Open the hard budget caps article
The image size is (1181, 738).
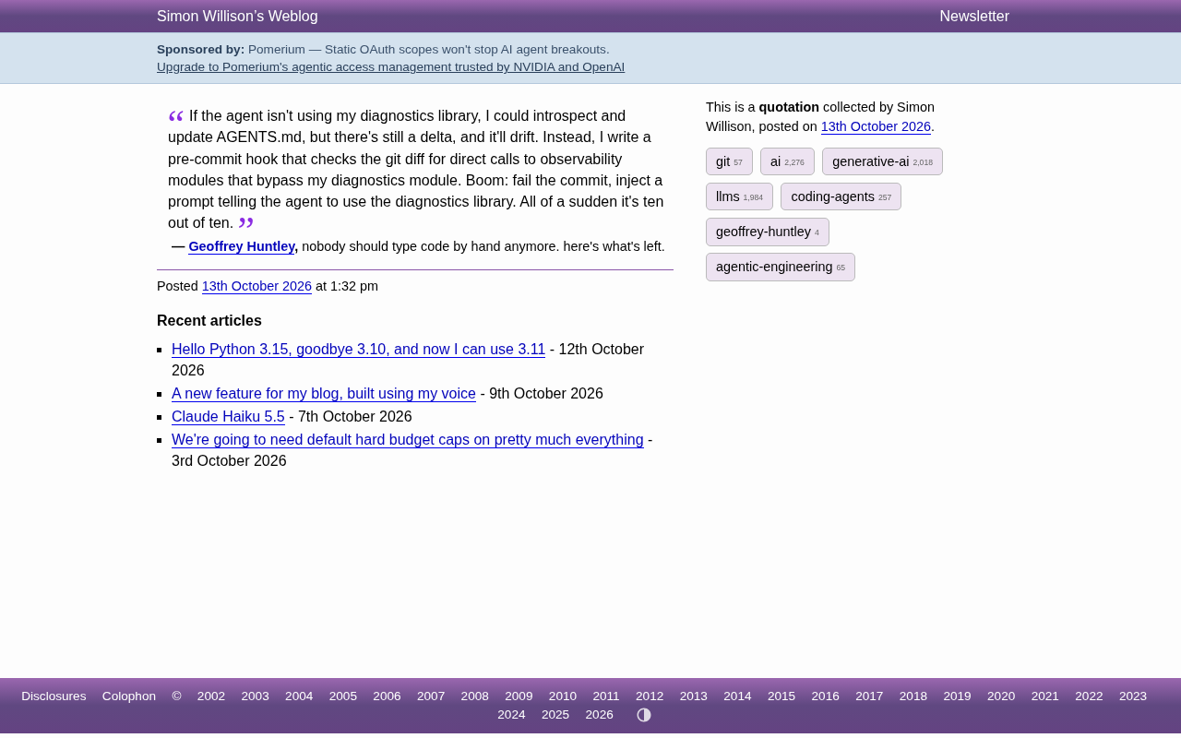coord(408,440)
